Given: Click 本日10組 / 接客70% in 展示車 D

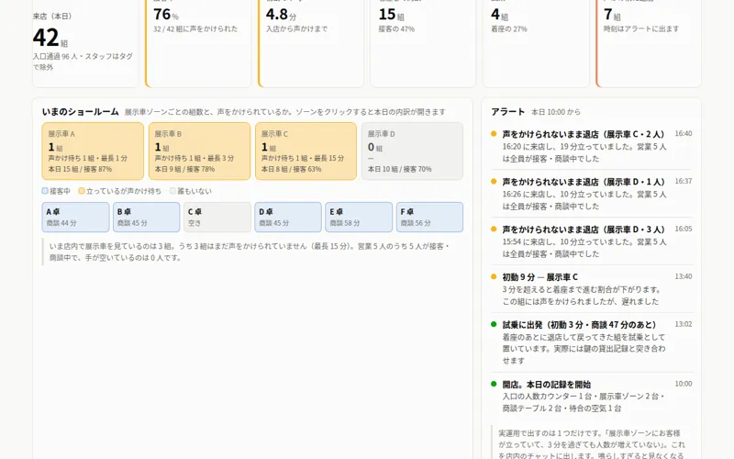Looking at the screenshot, I should pyautogui.click(x=399, y=169).
